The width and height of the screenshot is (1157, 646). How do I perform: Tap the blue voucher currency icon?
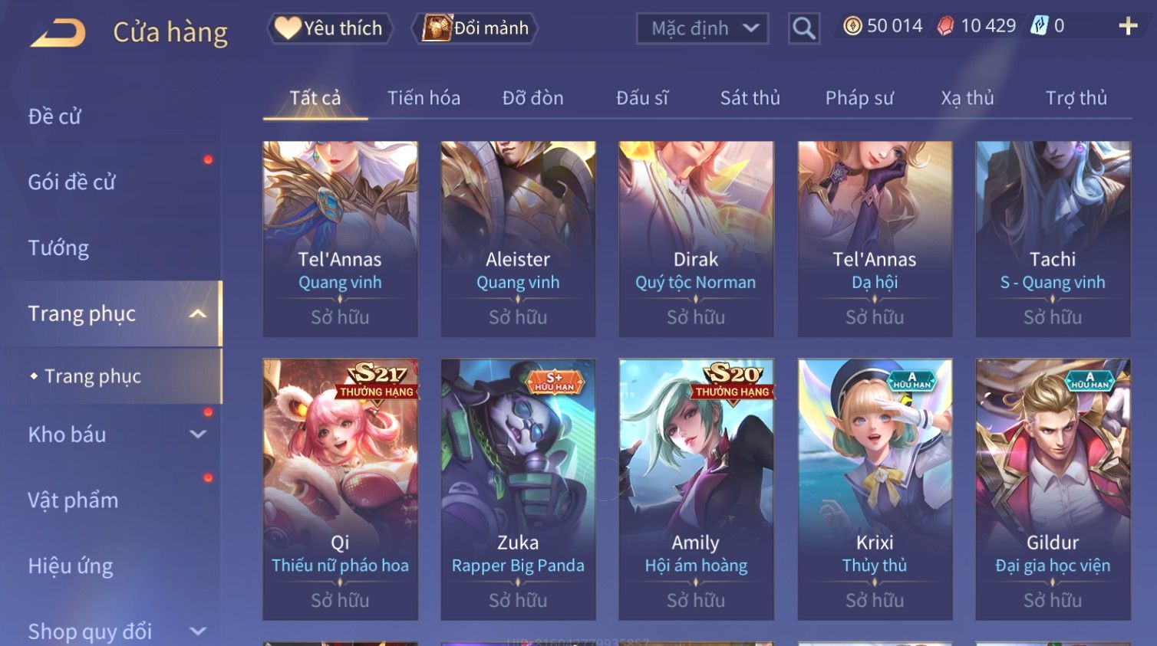point(1039,26)
